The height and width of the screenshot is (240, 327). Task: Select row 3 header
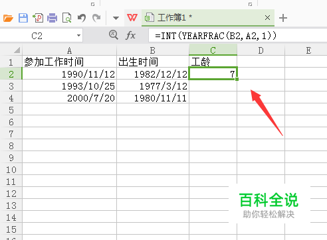click(11, 86)
